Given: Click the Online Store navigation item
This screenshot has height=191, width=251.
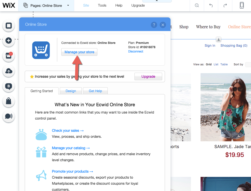Looking at the screenshot, I should (x=239, y=27).
